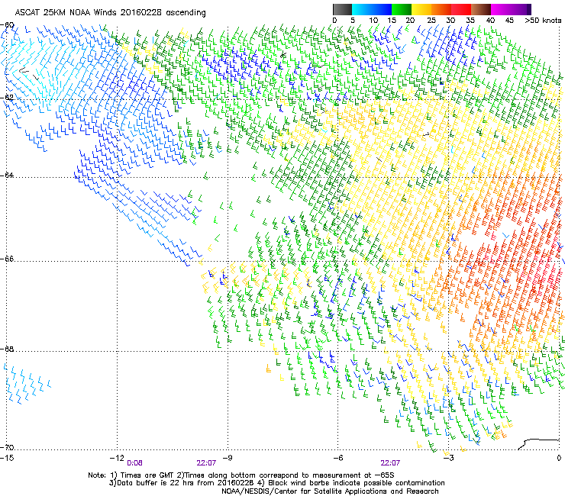The height and width of the screenshot is (496, 565).
Task: Click the '-9' longitude axis label
Action: pyautogui.click(x=228, y=458)
